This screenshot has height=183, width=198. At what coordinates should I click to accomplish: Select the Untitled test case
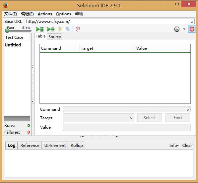click(x=13, y=45)
